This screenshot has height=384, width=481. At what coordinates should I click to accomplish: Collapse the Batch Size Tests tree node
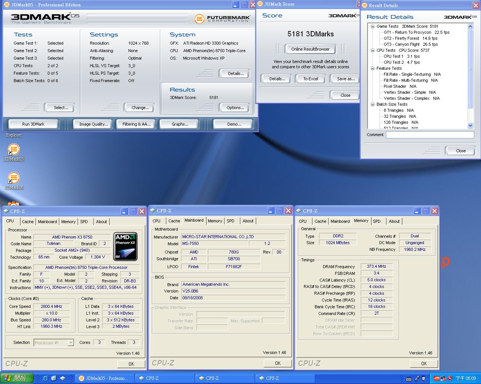372,104
